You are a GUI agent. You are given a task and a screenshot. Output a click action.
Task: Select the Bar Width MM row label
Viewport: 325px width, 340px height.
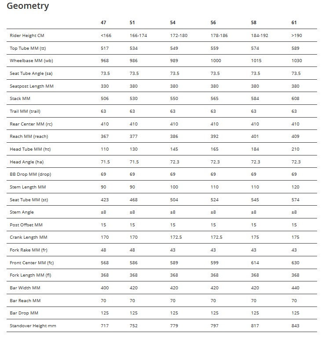(x=25, y=288)
